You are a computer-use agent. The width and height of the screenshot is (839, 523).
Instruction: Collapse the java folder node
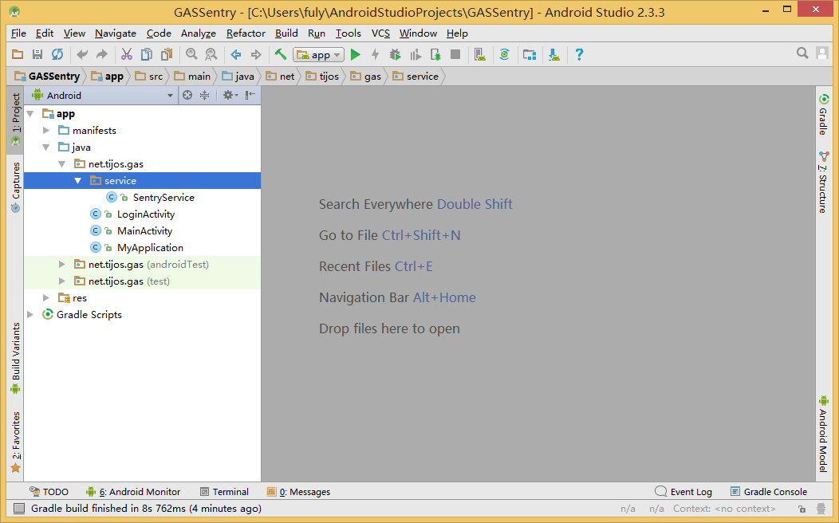46,147
